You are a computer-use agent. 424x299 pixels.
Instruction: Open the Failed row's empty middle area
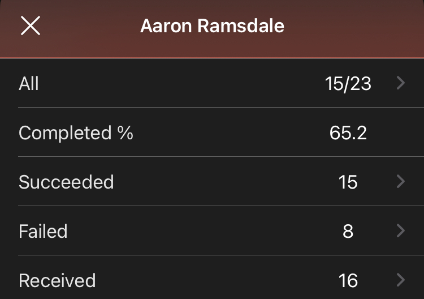(x=203, y=230)
